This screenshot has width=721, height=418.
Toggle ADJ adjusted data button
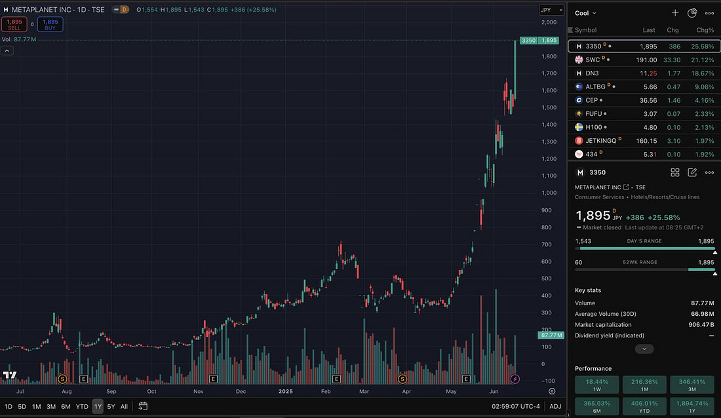click(555, 406)
